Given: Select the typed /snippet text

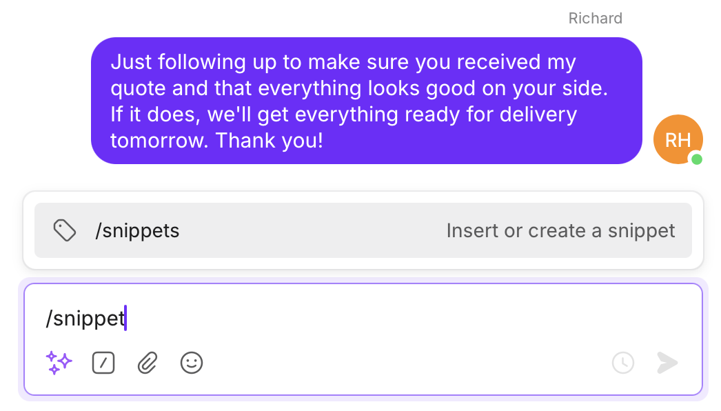Looking at the screenshot, I should (x=85, y=318).
